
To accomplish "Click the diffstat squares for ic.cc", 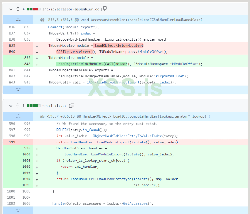I will click(x=33, y=106).
